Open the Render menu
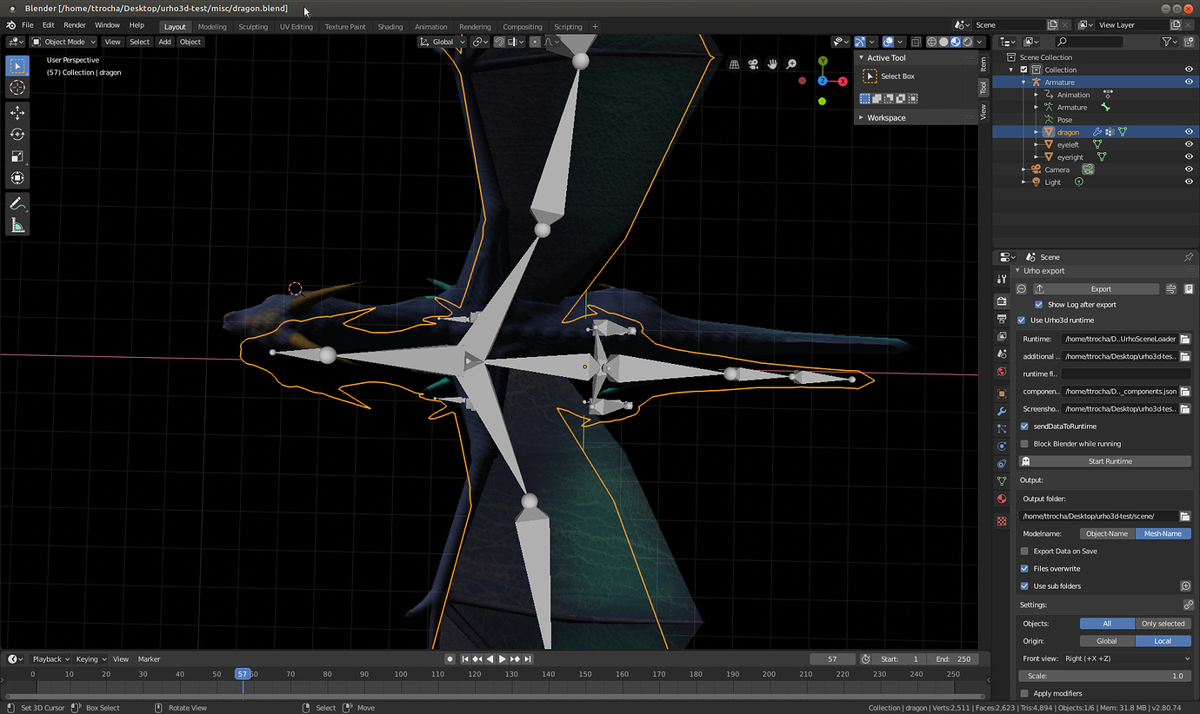This screenshot has width=1200, height=714. tap(75, 25)
